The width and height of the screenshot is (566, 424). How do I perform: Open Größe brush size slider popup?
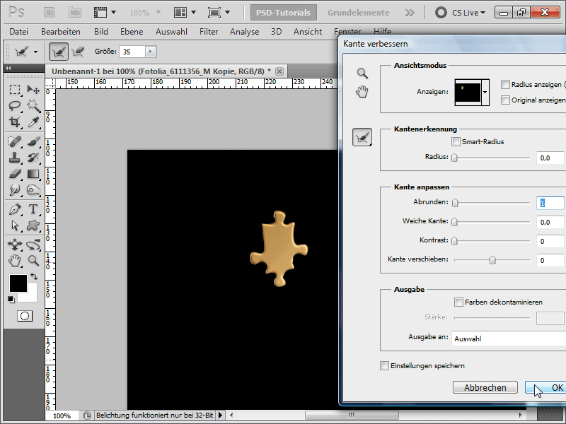click(x=151, y=52)
